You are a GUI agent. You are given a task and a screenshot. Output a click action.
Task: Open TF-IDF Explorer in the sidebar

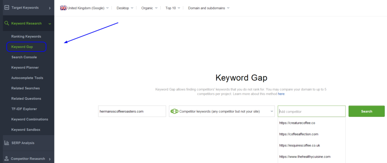click(x=24, y=109)
